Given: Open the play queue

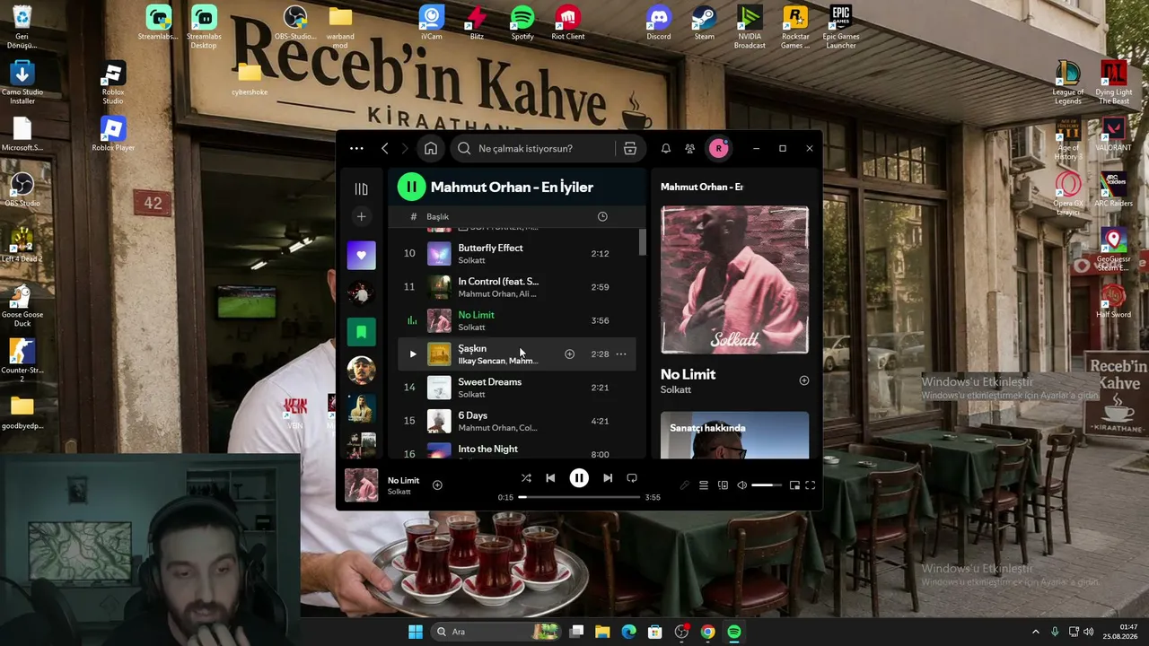Looking at the screenshot, I should click(x=704, y=485).
